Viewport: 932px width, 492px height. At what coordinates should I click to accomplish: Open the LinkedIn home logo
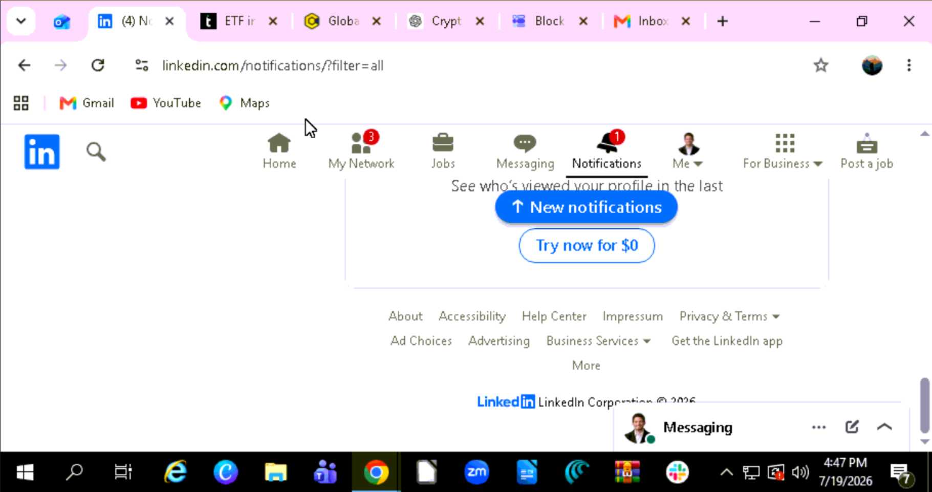[x=42, y=152]
